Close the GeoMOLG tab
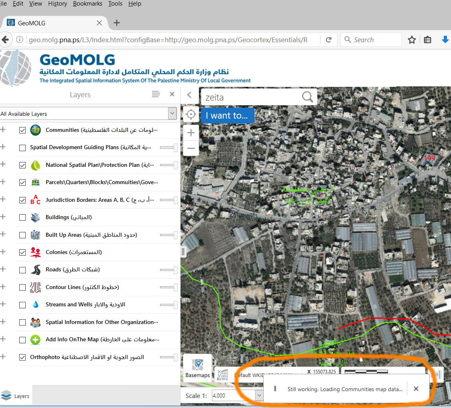 tap(99, 23)
